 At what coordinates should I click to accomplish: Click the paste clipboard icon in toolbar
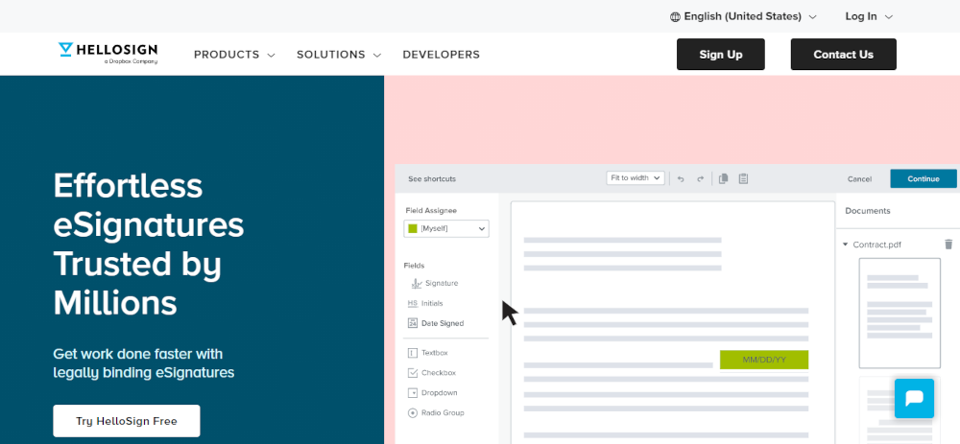[x=743, y=178]
